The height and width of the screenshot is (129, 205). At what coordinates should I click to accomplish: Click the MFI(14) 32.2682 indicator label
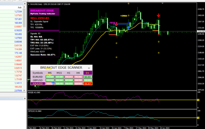point(35,111)
